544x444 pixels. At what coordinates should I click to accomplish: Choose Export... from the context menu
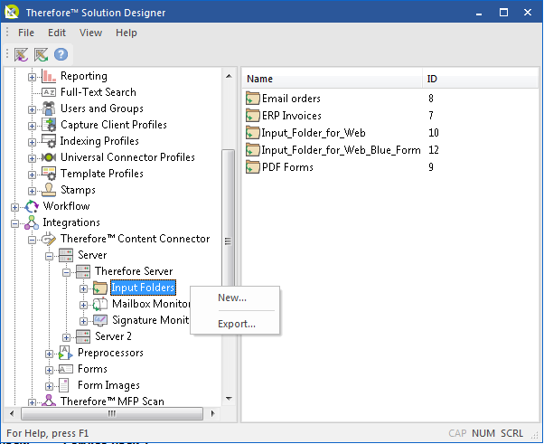[x=235, y=324]
